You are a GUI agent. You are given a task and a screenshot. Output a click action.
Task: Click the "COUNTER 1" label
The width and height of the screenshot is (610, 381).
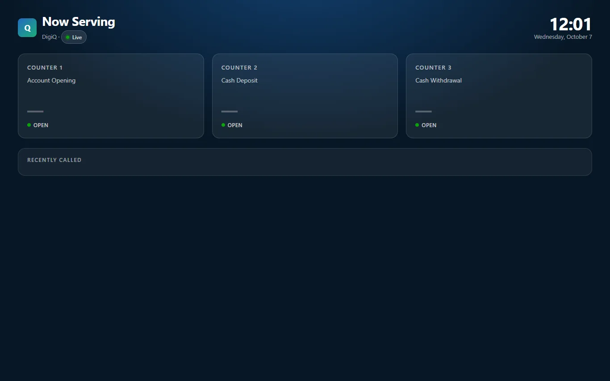[x=45, y=68]
